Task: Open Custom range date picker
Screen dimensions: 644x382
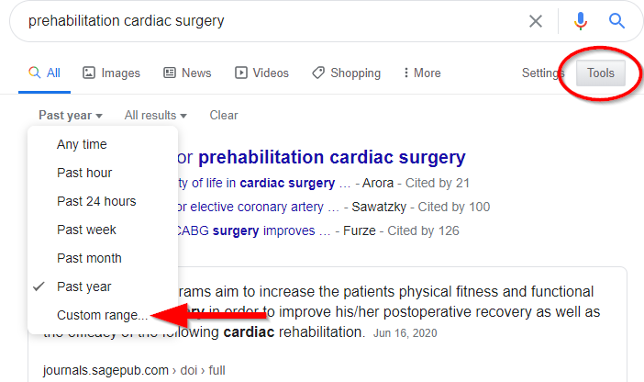Action: point(103,315)
